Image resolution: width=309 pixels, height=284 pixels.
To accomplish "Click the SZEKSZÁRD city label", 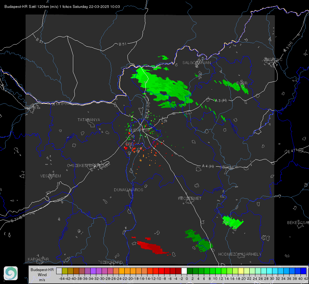I will coord(111,262).
